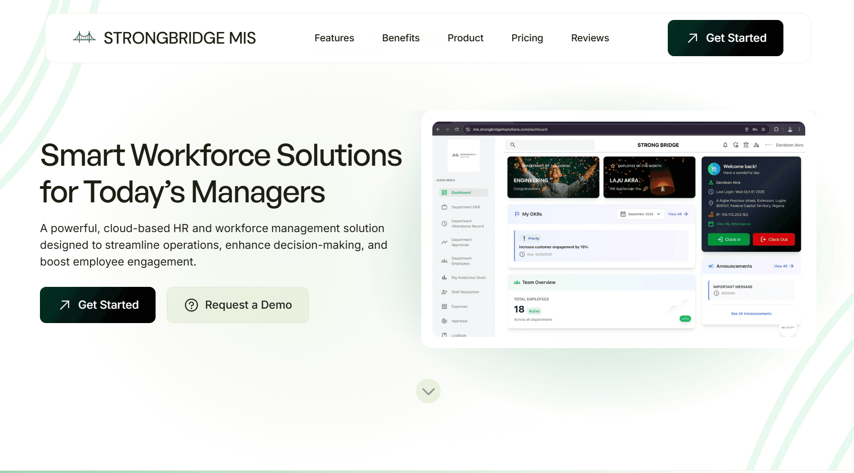Click the search field in the dashboard preview
Image resolution: width=854 pixels, height=473 pixels.
tap(550, 145)
